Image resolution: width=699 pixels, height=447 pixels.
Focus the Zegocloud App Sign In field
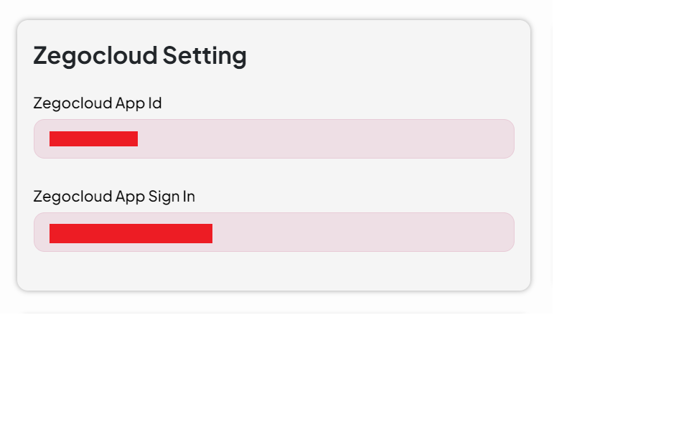click(273, 232)
